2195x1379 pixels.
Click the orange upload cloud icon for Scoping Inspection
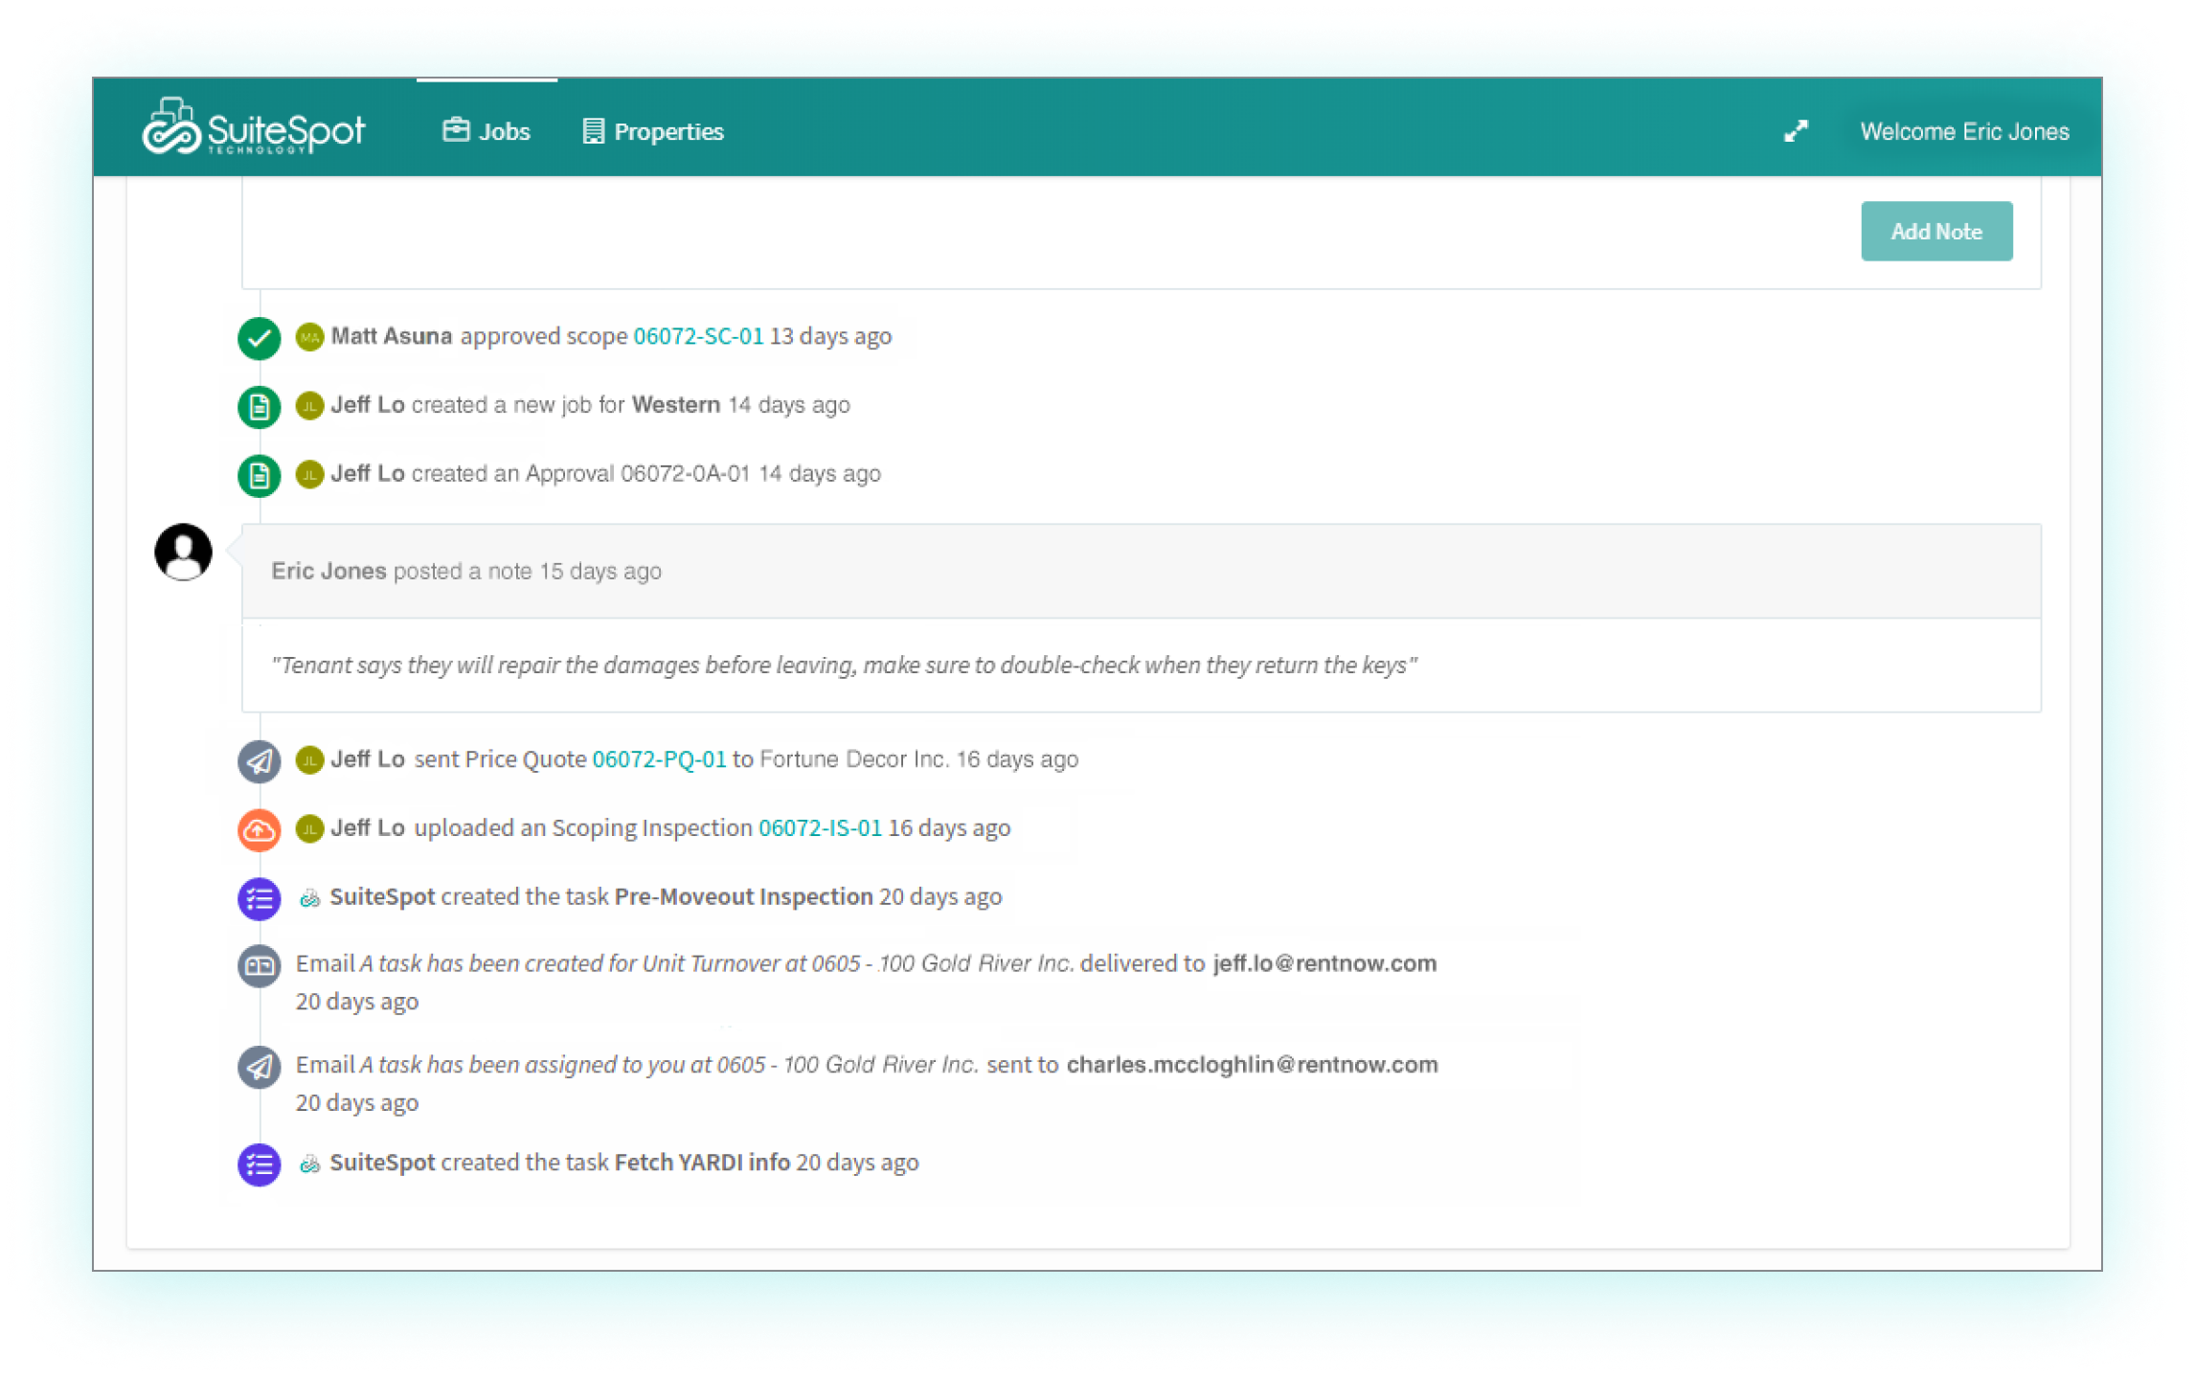point(258,829)
